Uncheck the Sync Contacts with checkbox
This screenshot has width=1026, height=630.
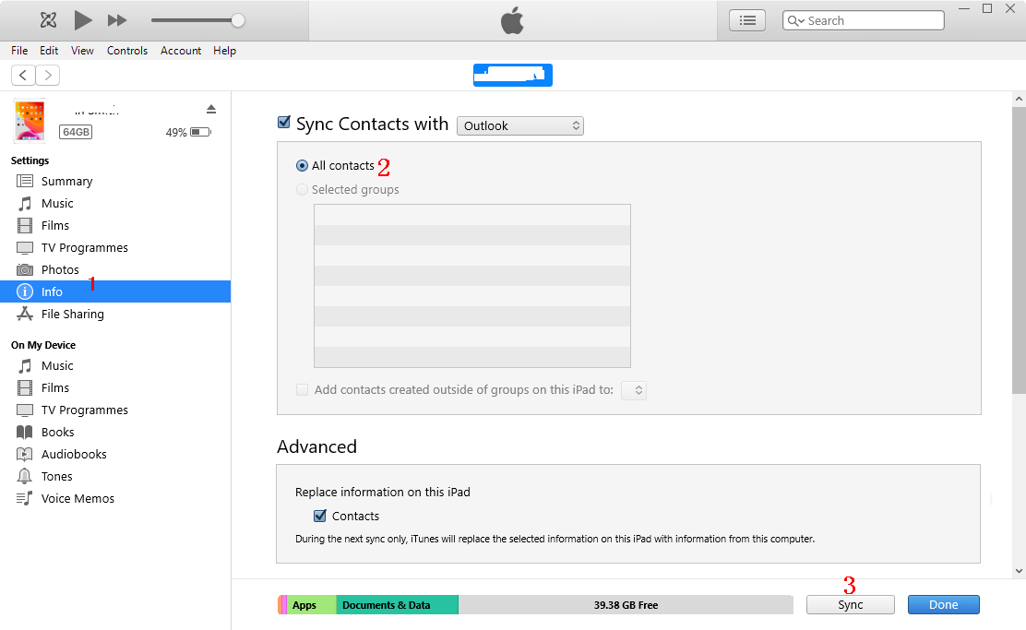coord(284,123)
